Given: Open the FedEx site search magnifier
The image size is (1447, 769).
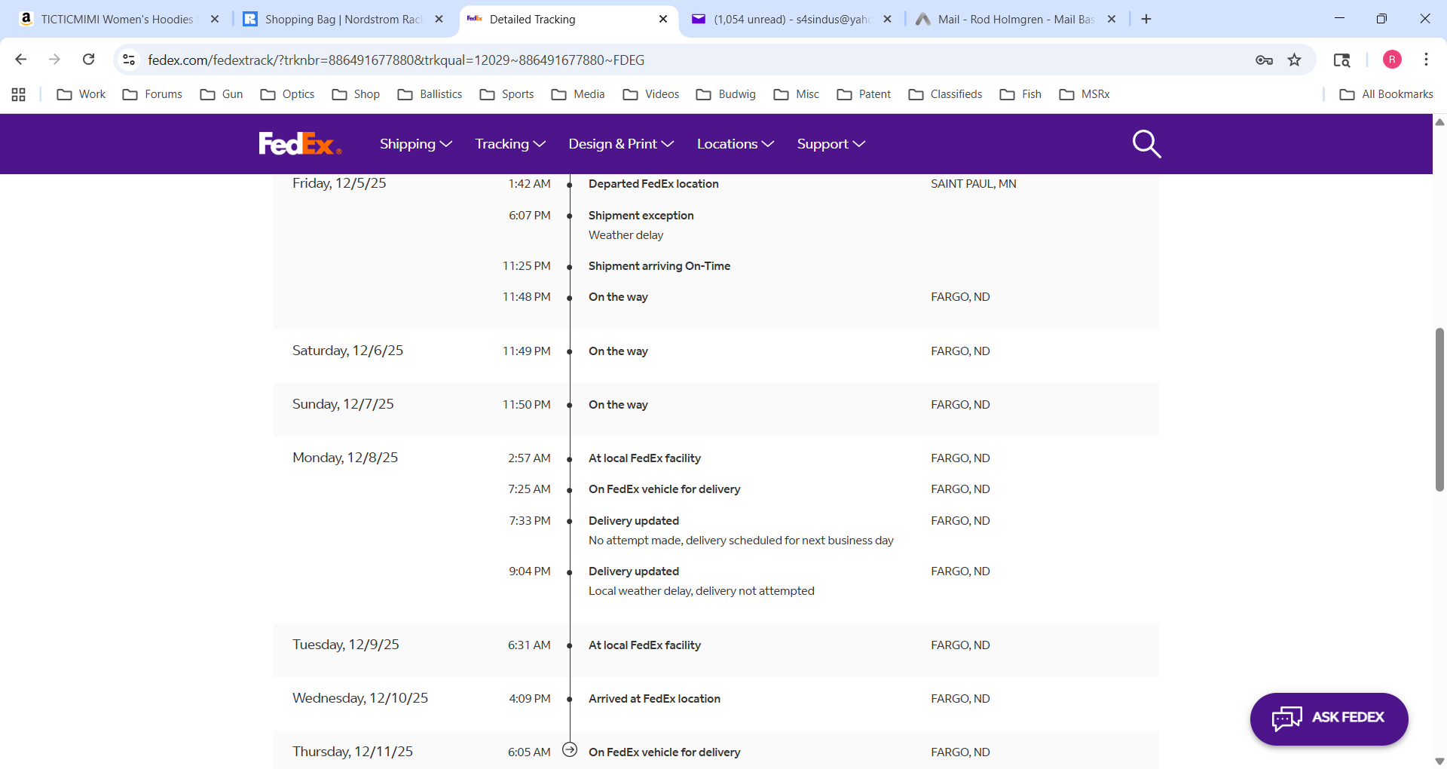Looking at the screenshot, I should tap(1146, 143).
